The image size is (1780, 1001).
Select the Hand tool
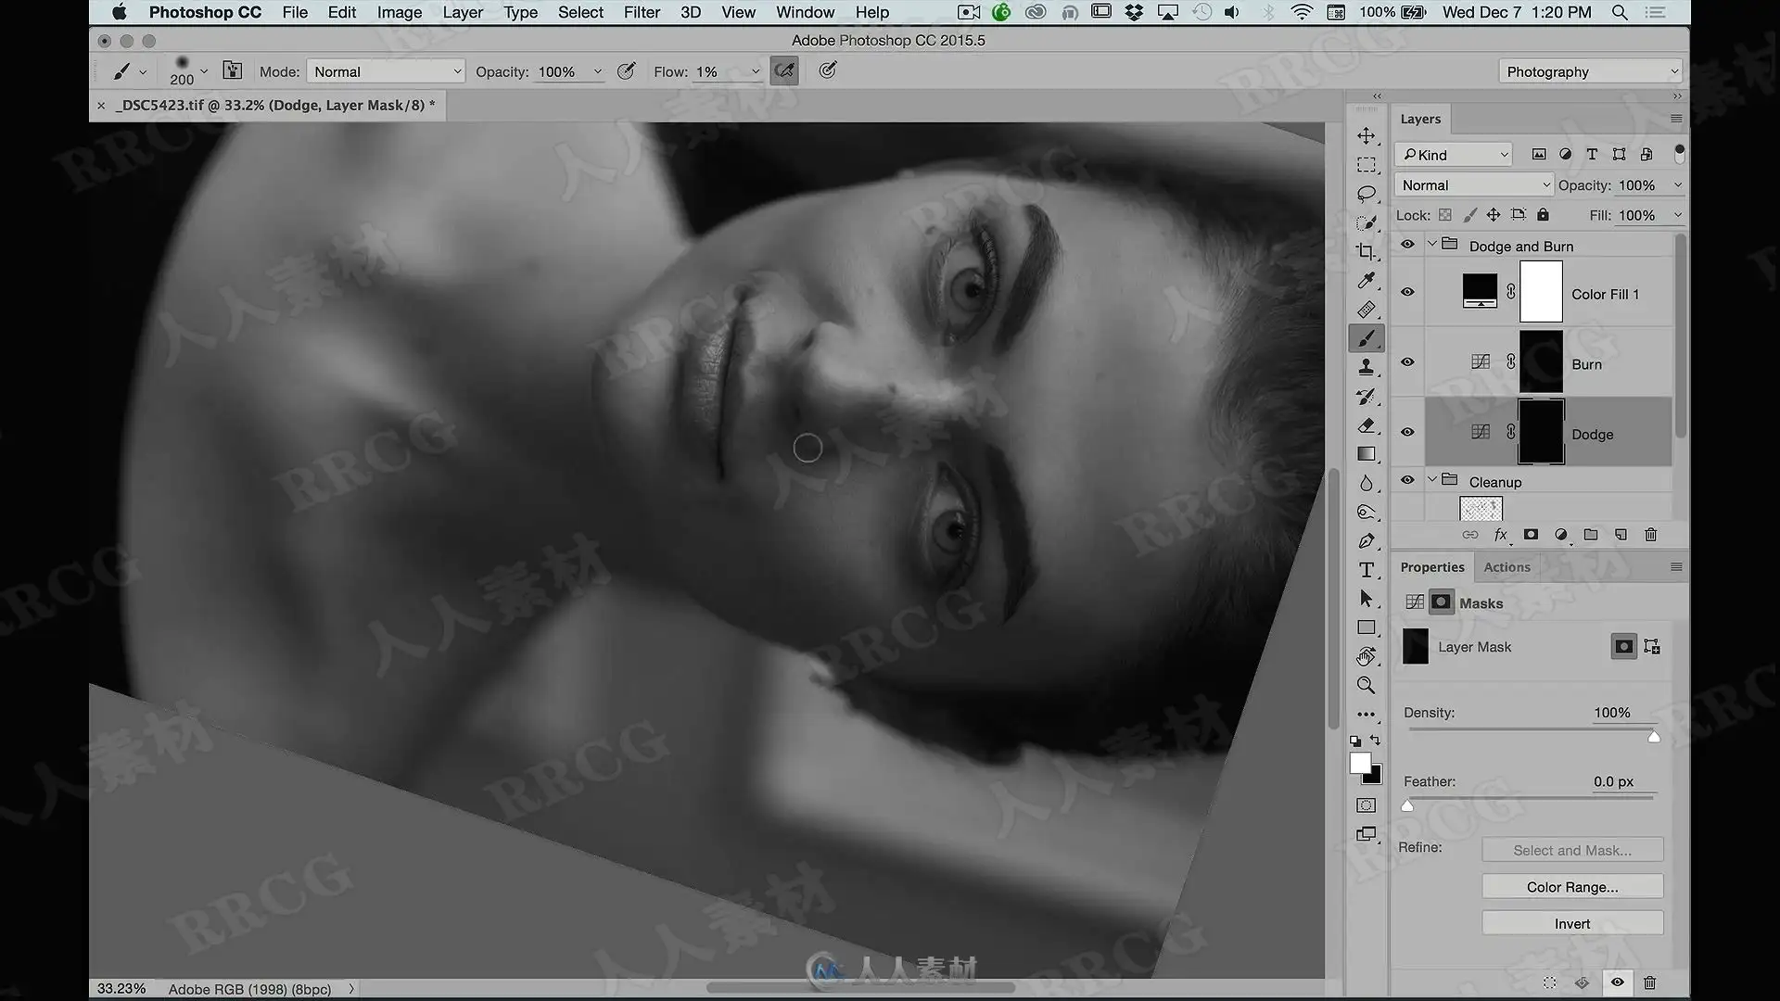(x=1367, y=656)
